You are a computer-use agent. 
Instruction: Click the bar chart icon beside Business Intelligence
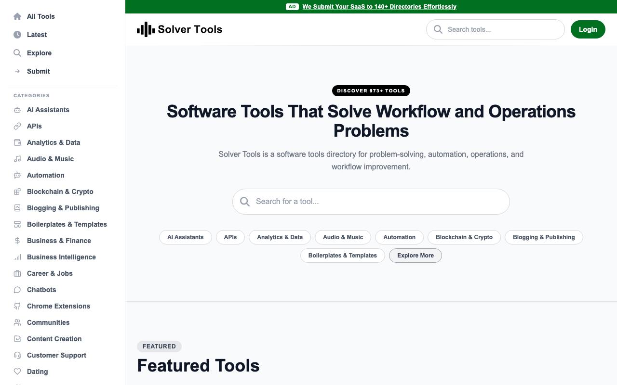pyautogui.click(x=17, y=257)
